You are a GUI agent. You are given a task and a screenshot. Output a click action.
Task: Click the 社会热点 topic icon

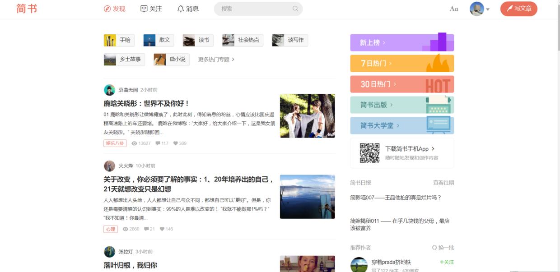228,40
